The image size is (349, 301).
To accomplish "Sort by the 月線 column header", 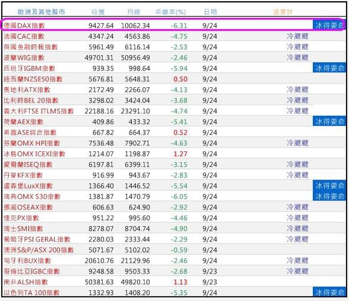I will (133, 12).
